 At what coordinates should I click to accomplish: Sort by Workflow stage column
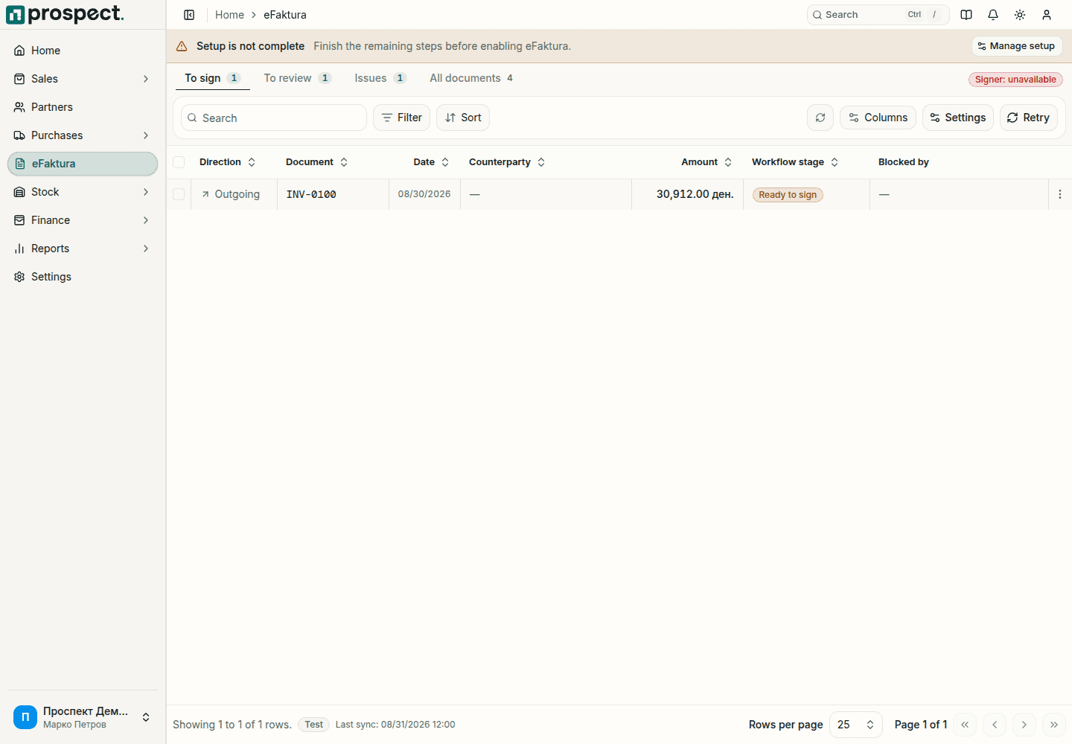[x=795, y=162]
